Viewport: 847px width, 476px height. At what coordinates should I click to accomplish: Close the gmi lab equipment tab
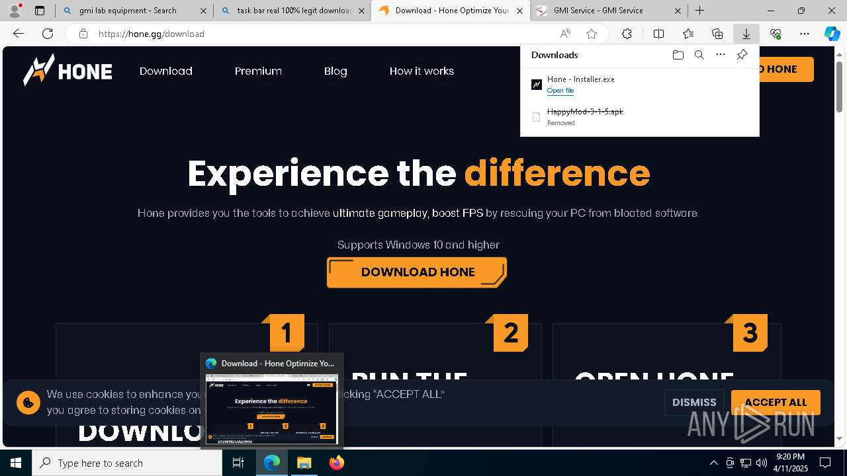(x=203, y=11)
